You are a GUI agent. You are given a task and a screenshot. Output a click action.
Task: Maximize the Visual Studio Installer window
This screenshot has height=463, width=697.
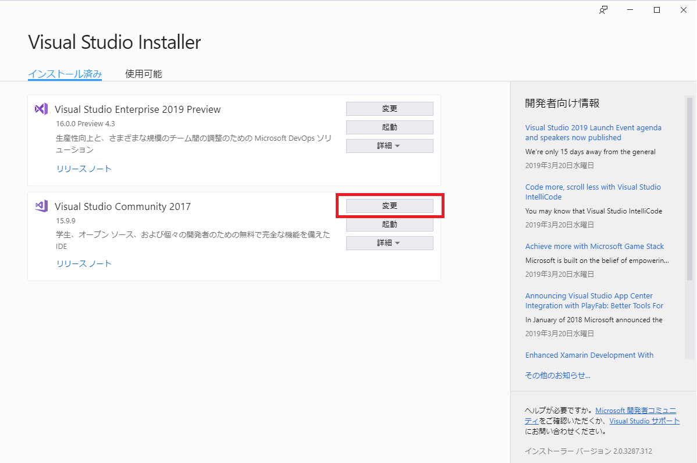click(x=657, y=10)
